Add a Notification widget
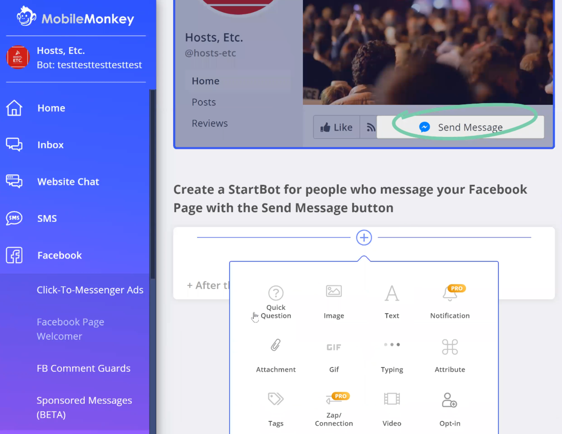The height and width of the screenshot is (434, 562). [x=450, y=302]
